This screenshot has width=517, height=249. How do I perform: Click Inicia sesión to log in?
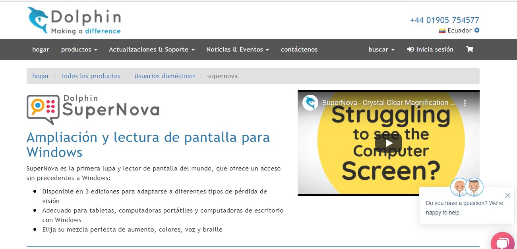(430, 50)
